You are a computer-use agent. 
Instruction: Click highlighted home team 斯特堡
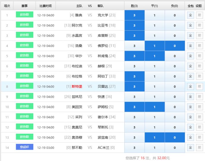point(77,86)
